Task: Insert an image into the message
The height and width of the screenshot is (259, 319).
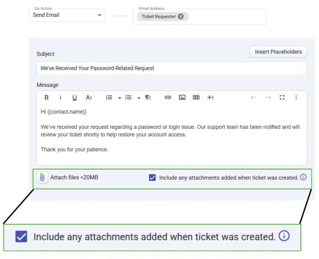Action: pos(182,98)
